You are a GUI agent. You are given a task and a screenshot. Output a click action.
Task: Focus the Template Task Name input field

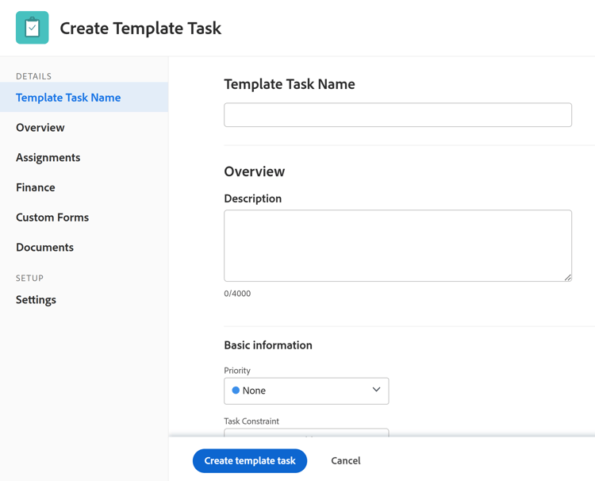pyautogui.click(x=397, y=114)
